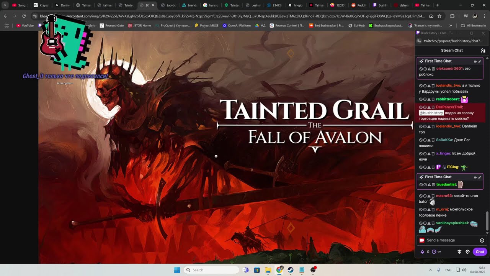This screenshot has width=490, height=276.
Task: Bookmark this page with the star icon
Action: pos(439,16)
